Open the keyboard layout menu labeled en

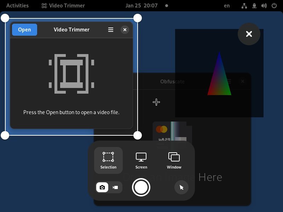[x=226, y=5]
